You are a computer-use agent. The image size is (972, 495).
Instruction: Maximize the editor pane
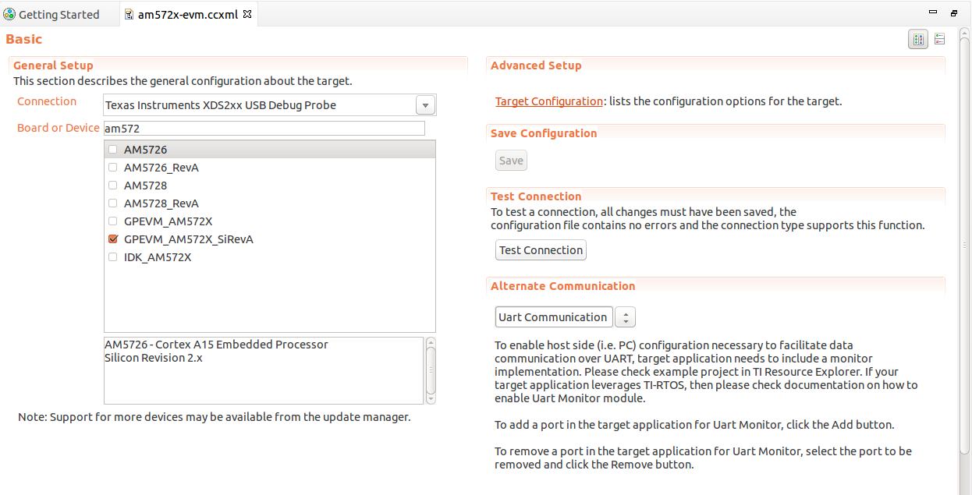pyautogui.click(x=953, y=13)
